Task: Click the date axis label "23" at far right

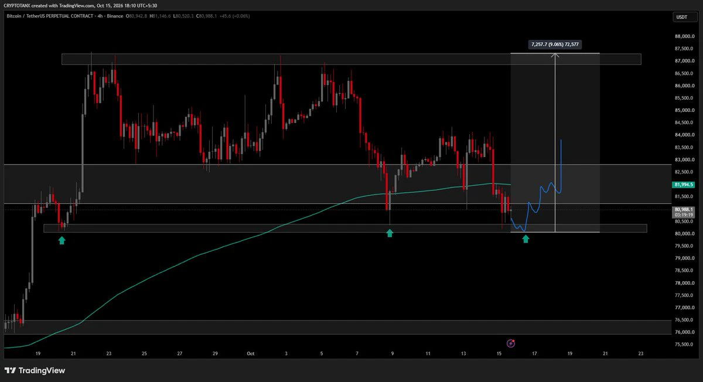Action: 641,354
